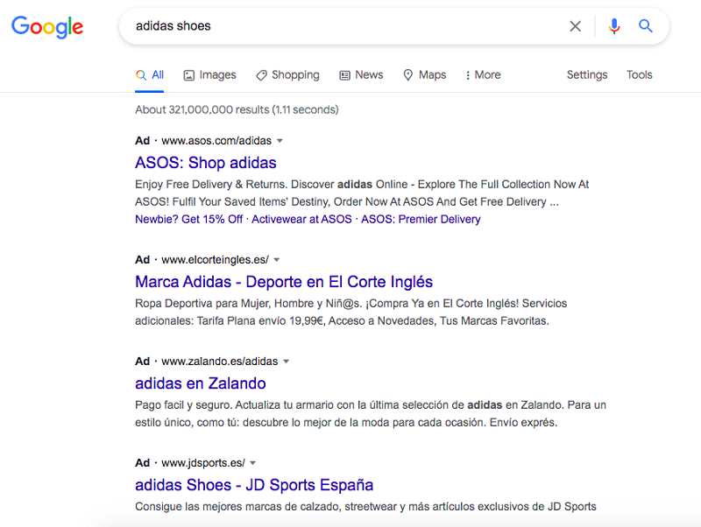
Task: Click the Ad label on the Zalando result
Action: 142,362
